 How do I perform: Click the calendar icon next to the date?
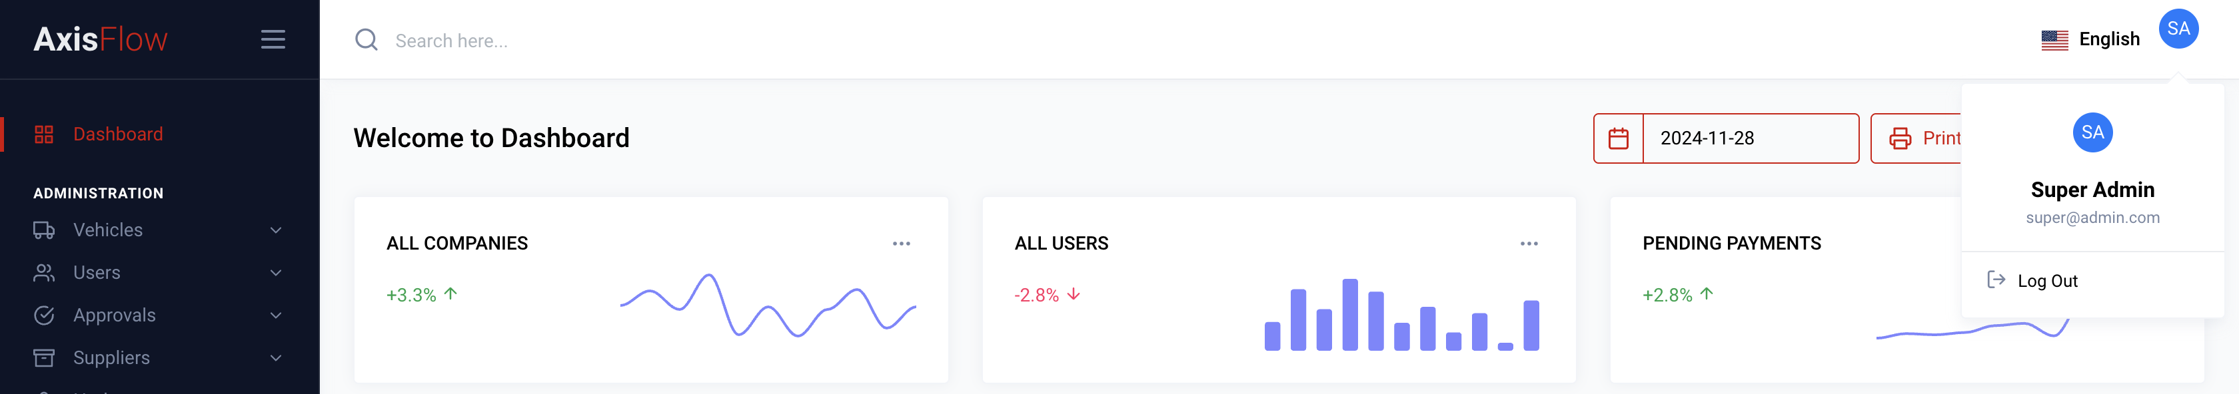click(1619, 137)
